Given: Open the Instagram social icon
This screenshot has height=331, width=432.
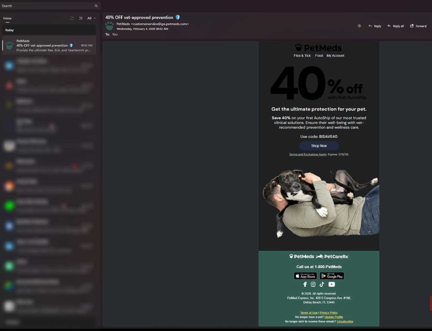Looking at the screenshot, I should coord(313,284).
